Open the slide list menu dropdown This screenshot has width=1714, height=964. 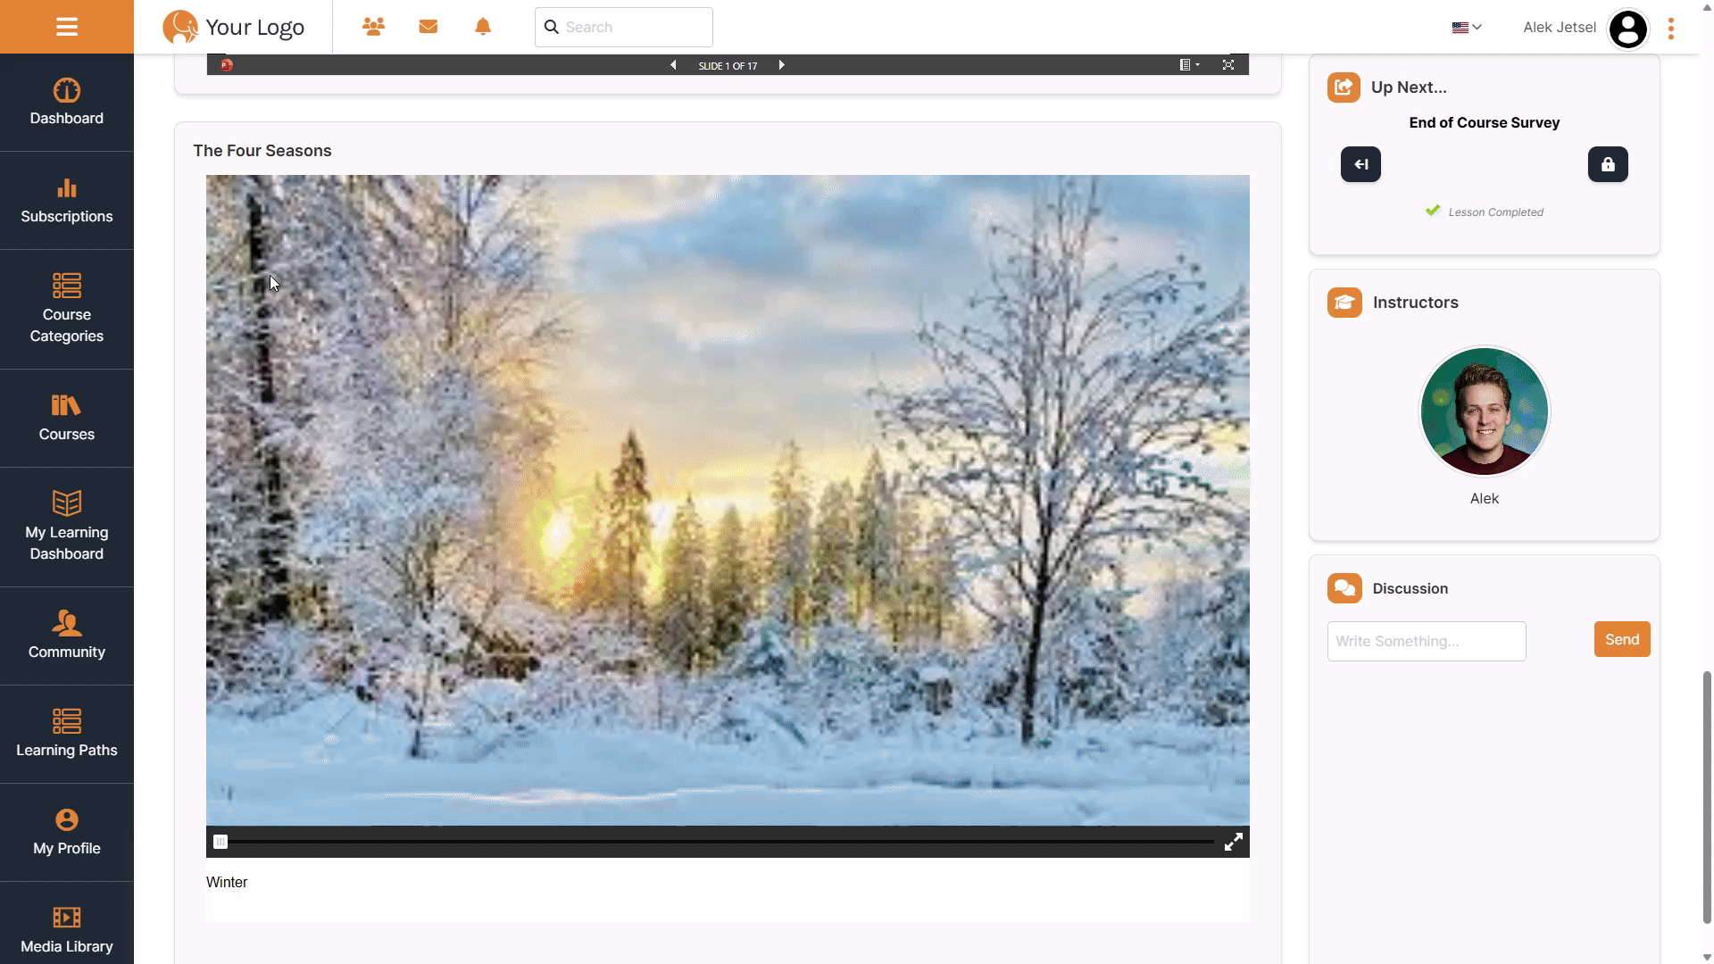[x=1189, y=65]
